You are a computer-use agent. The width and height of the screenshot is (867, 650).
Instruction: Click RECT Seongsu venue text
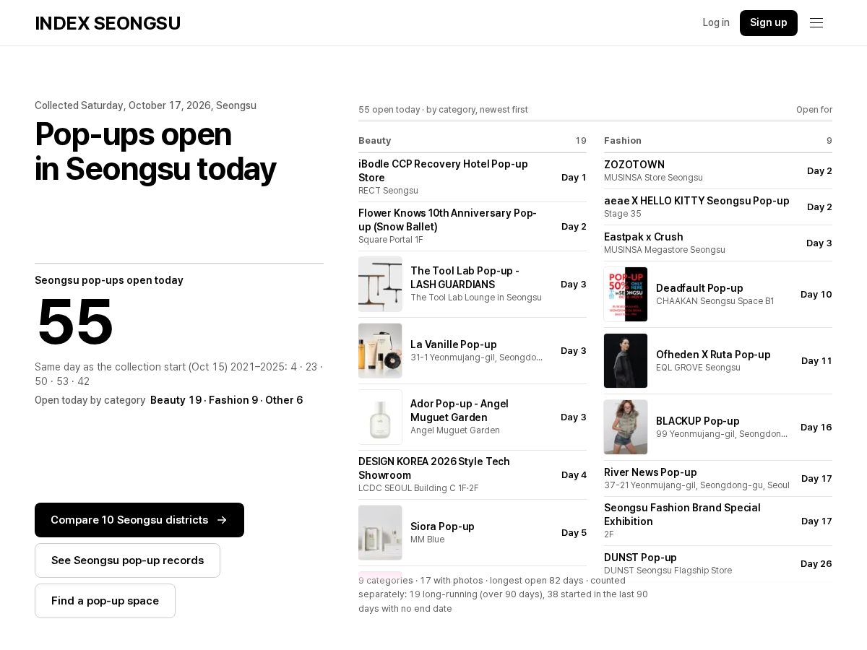(x=388, y=191)
